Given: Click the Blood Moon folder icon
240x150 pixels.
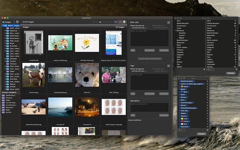Looking at the screenshot, I should point(8,38).
